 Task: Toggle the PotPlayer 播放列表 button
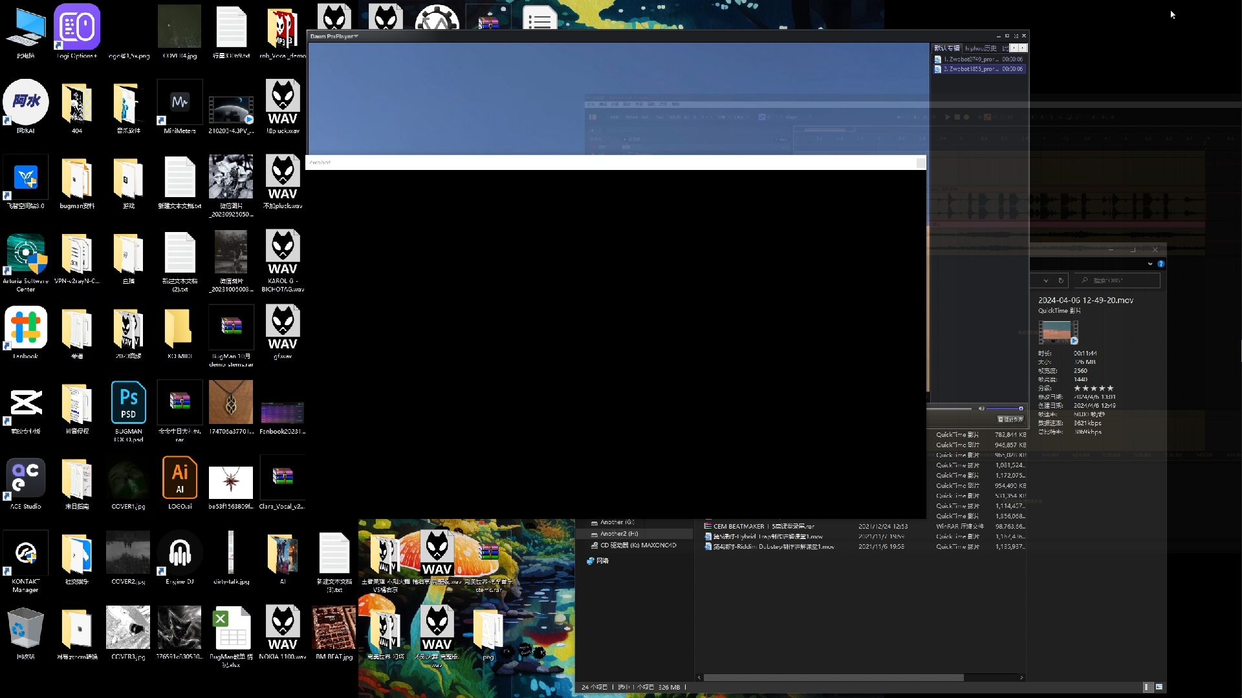pos(1011,419)
